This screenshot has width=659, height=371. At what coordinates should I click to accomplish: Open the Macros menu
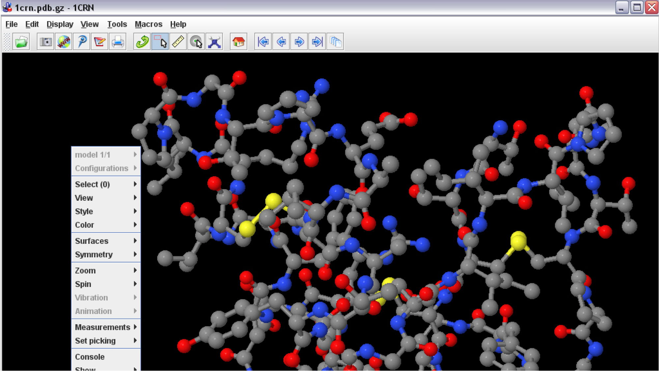coord(148,24)
